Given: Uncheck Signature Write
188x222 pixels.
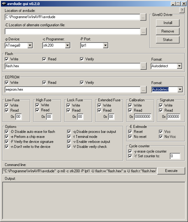Looking at the screenshot, I should click(161, 105).
